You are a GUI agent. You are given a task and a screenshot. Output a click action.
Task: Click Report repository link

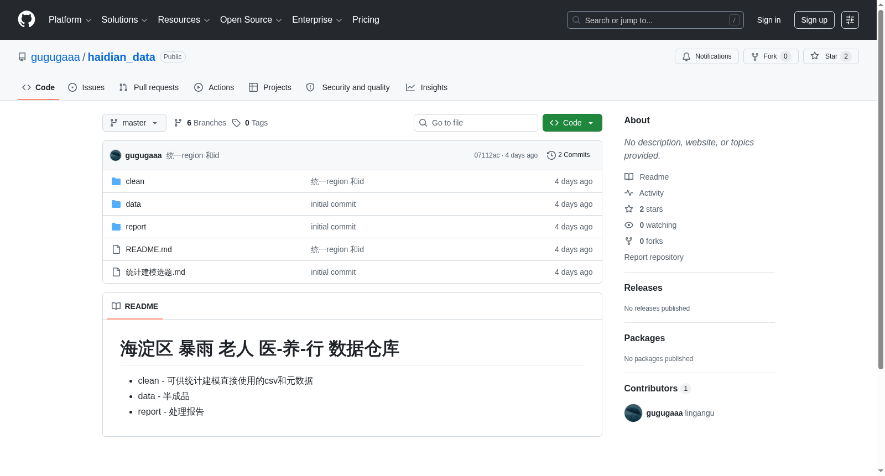click(654, 257)
